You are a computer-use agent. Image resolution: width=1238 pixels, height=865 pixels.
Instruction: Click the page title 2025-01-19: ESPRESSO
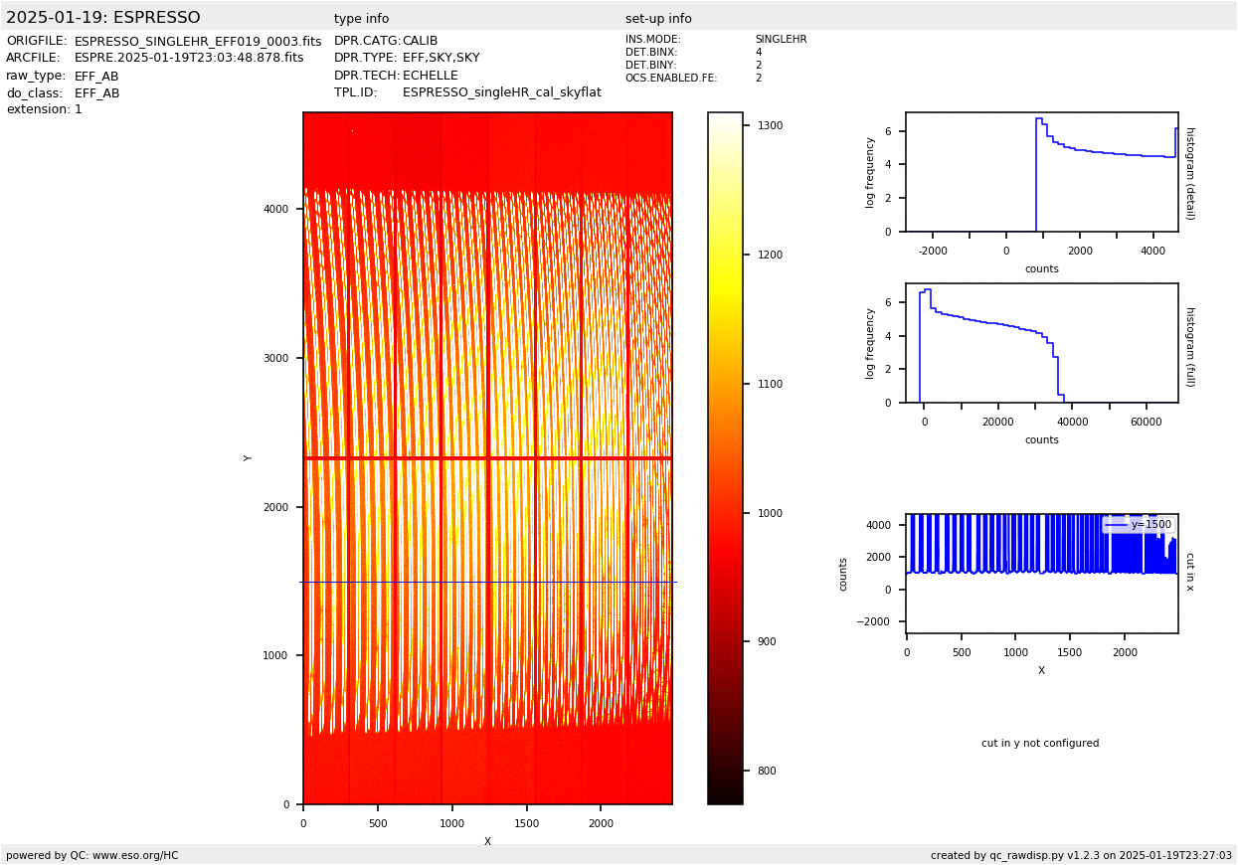(103, 18)
